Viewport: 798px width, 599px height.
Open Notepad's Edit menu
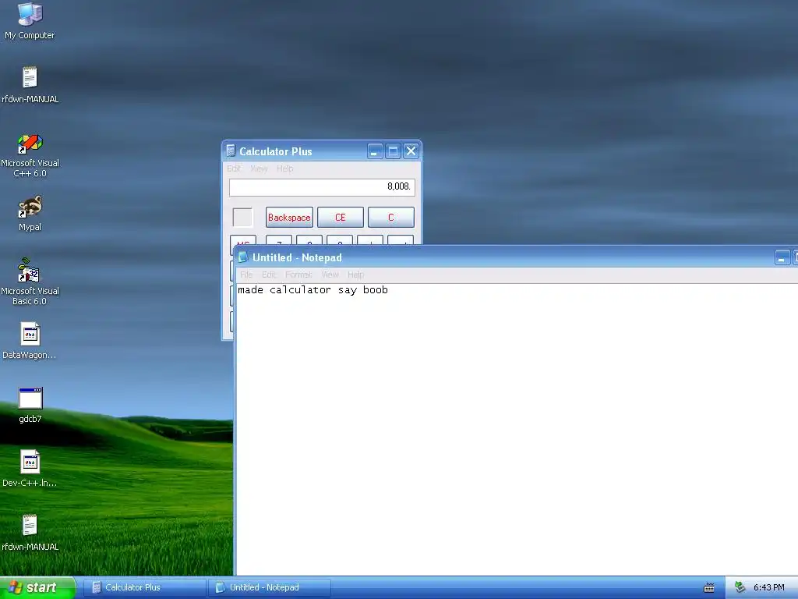coord(269,275)
